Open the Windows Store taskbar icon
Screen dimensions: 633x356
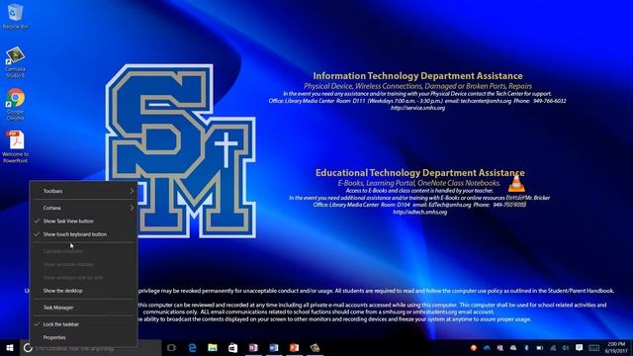coord(233,347)
